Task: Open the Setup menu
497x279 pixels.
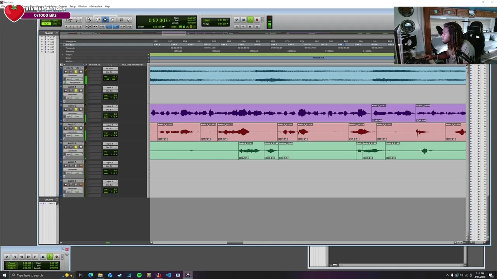Action: click(x=72, y=6)
